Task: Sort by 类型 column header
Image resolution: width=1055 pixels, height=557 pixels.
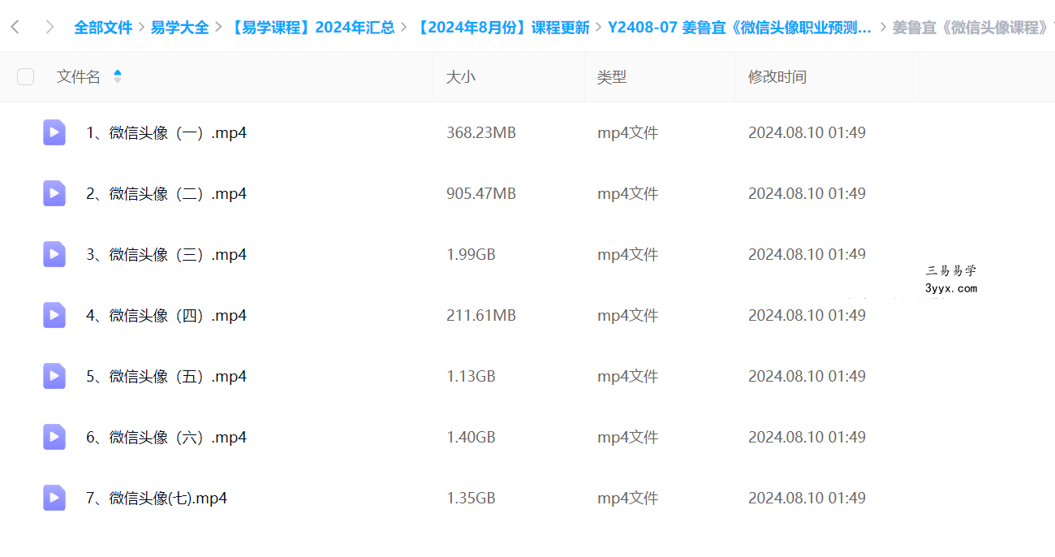Action: click(612, 77)
